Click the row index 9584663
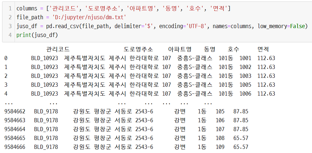Viewport: 312px width, 153px height. coord(15,120)
